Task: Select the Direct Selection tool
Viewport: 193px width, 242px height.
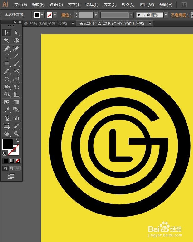Action: (x=16, y=33)
